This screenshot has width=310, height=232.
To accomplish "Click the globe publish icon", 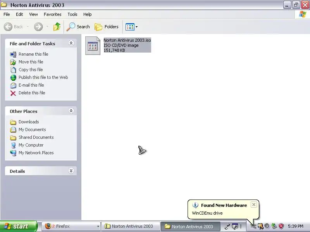I will pyautogui.click(x=13, y=78).
